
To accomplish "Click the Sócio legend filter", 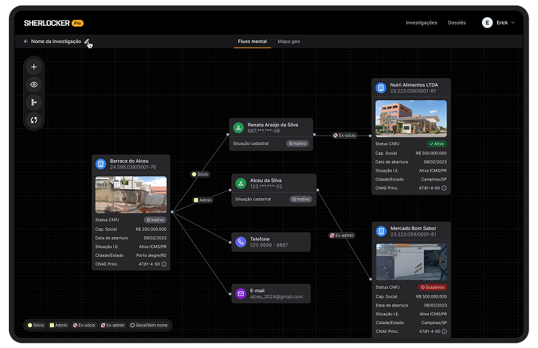I will 36,326.
